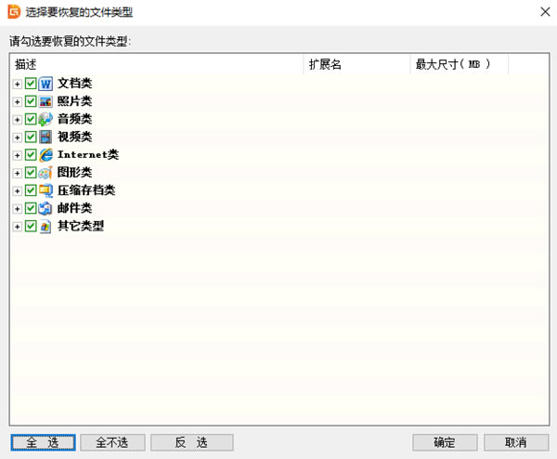
Task: Click the Word document category icon
Action: tap(45, 84)
